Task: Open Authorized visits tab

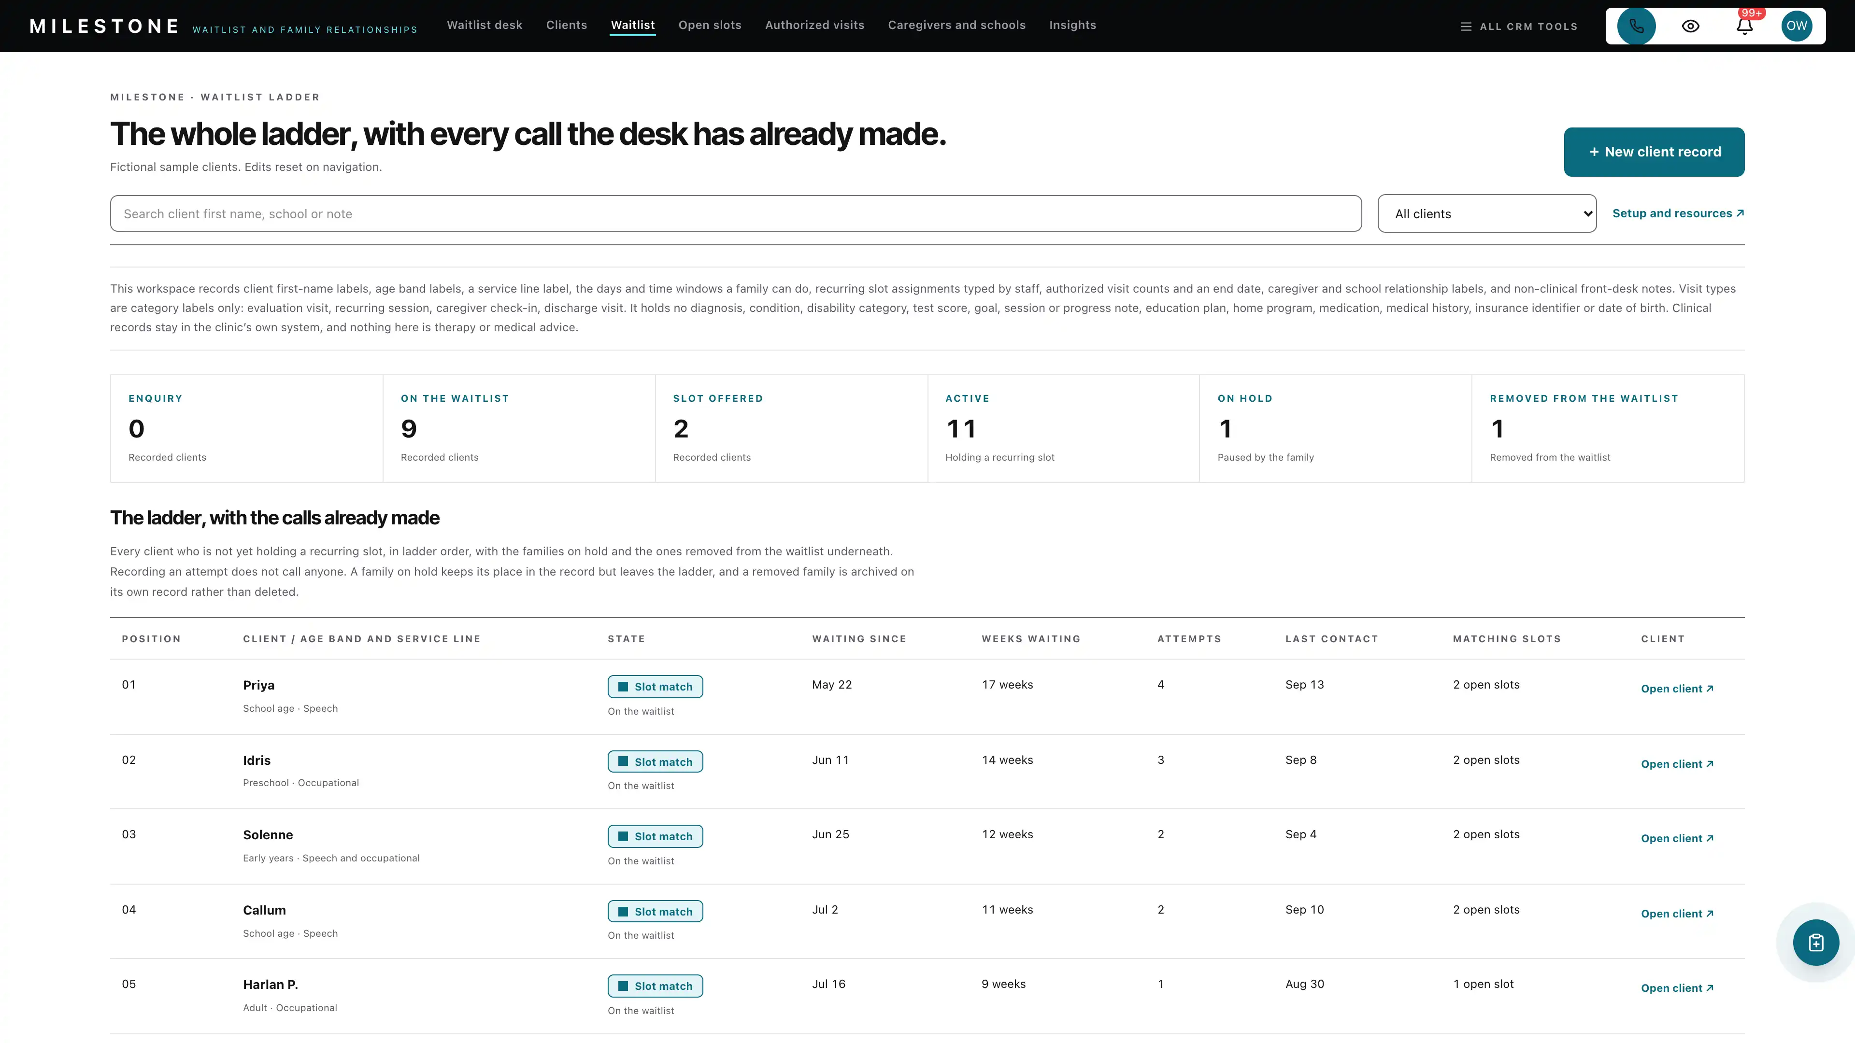Action: 814,25
